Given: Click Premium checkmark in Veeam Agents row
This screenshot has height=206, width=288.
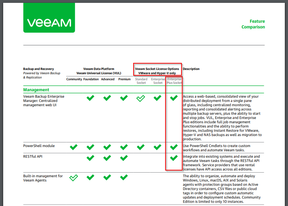Looking at the screenshot, I should click(x=124, y=177).
